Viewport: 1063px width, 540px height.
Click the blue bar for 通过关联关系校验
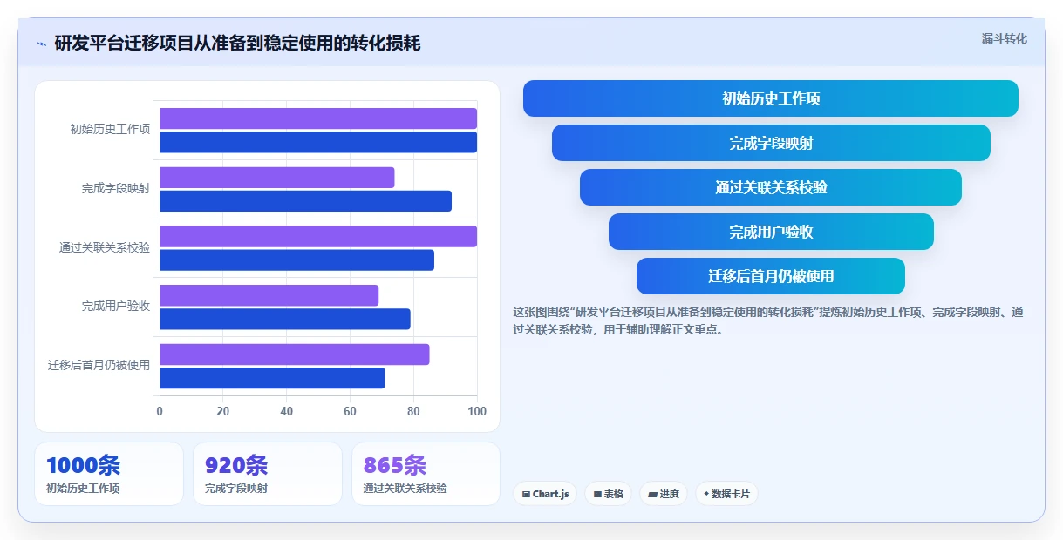[296, 260]
